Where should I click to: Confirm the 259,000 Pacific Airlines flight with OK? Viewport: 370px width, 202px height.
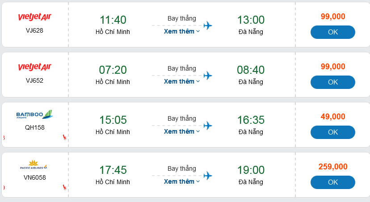[x=332, y=182]
